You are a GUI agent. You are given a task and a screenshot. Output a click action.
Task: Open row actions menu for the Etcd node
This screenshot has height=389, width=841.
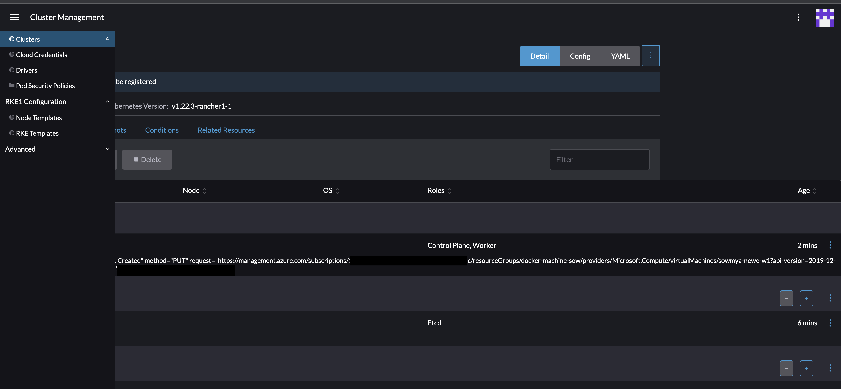click(830, 323)
